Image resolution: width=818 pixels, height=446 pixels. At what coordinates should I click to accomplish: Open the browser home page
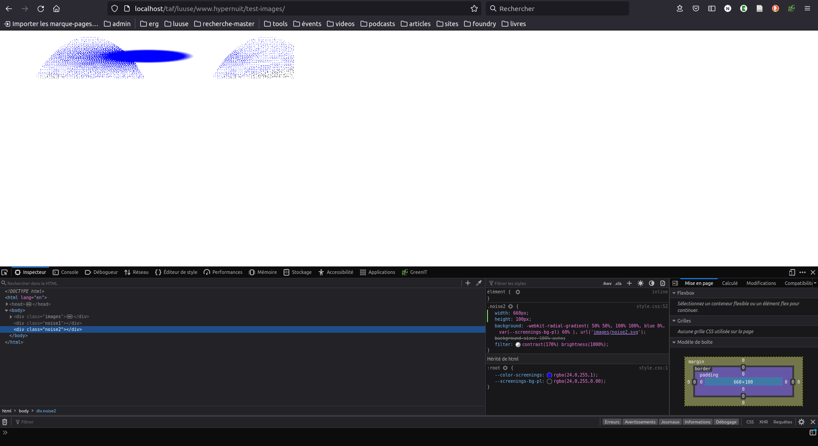coord(56,8)
